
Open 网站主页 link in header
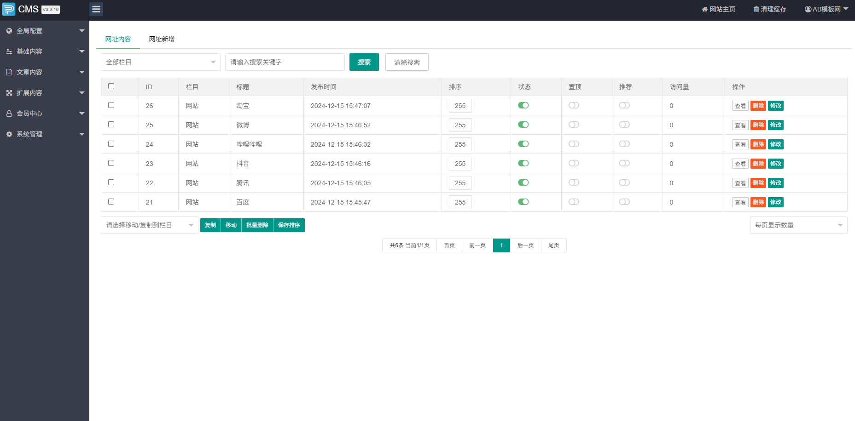click(x=719, y=9)
